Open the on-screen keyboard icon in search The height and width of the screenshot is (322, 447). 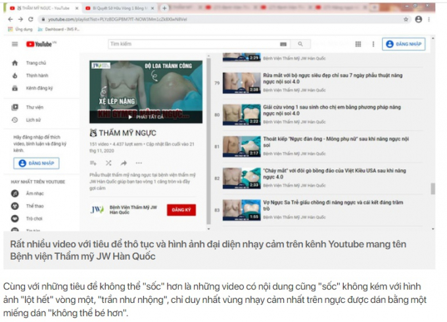[283, 44]
